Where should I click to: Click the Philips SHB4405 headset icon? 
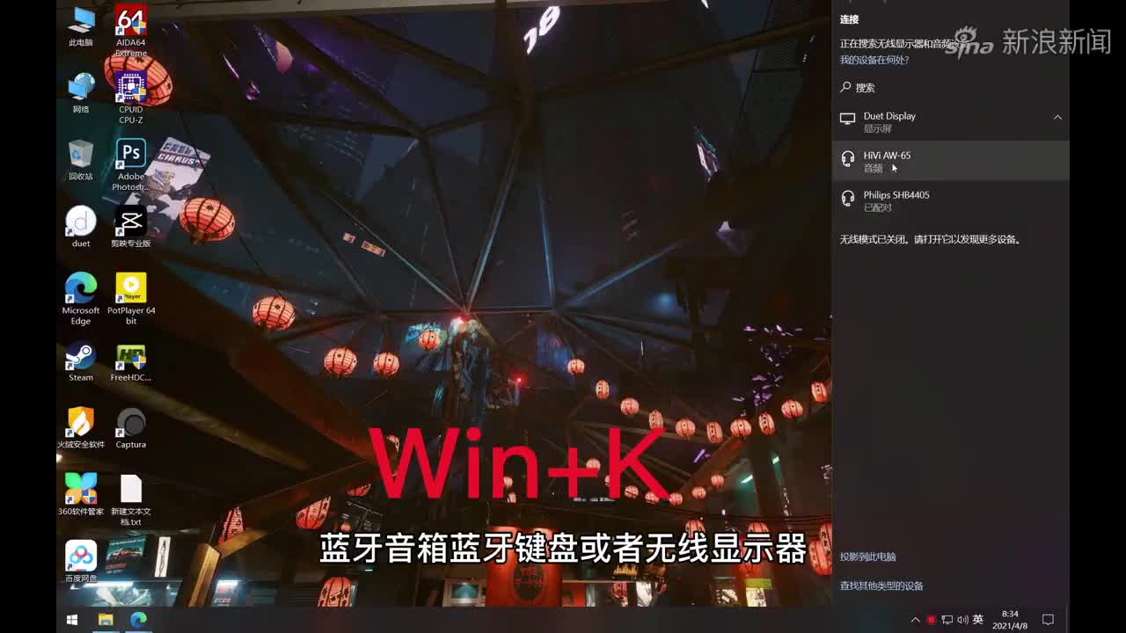[x=847, y=198]
